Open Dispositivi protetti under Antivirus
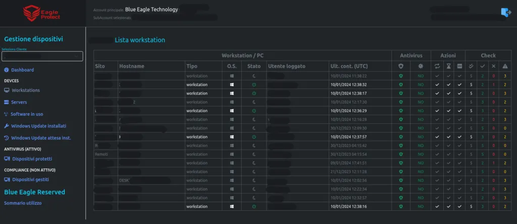Viewport: 517px width, 224px height. [x=32, y=159]
